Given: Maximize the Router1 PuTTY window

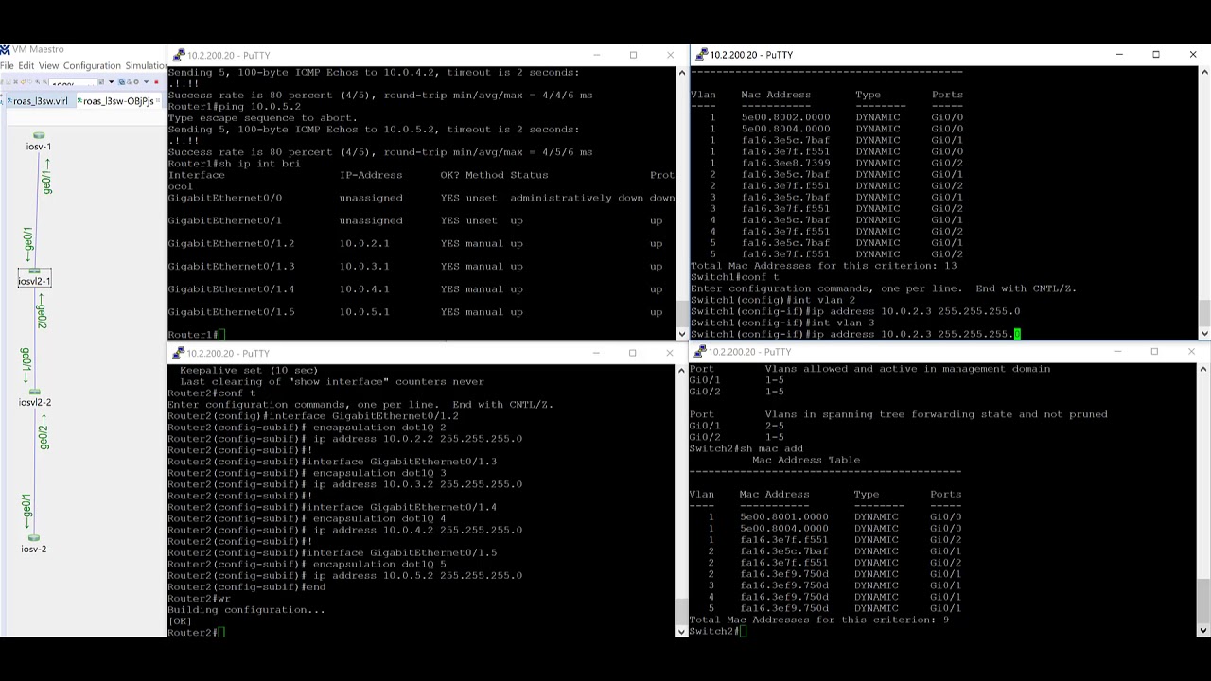Looking at the screenshot, I should (633, 55).
